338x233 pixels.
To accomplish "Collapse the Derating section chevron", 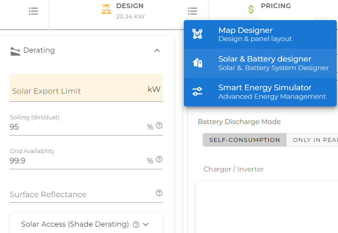I will coord(157,50).
